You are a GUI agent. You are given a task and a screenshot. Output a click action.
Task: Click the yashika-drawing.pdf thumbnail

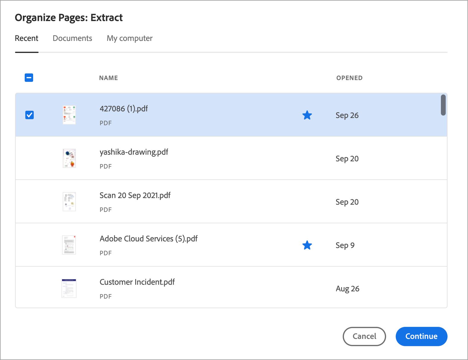pos(69,158)
